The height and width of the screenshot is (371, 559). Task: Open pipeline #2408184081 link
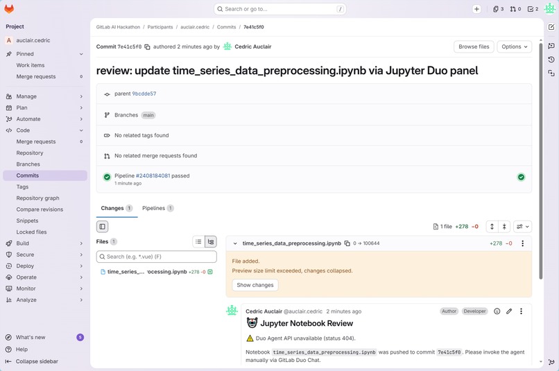tap(153, 175)
